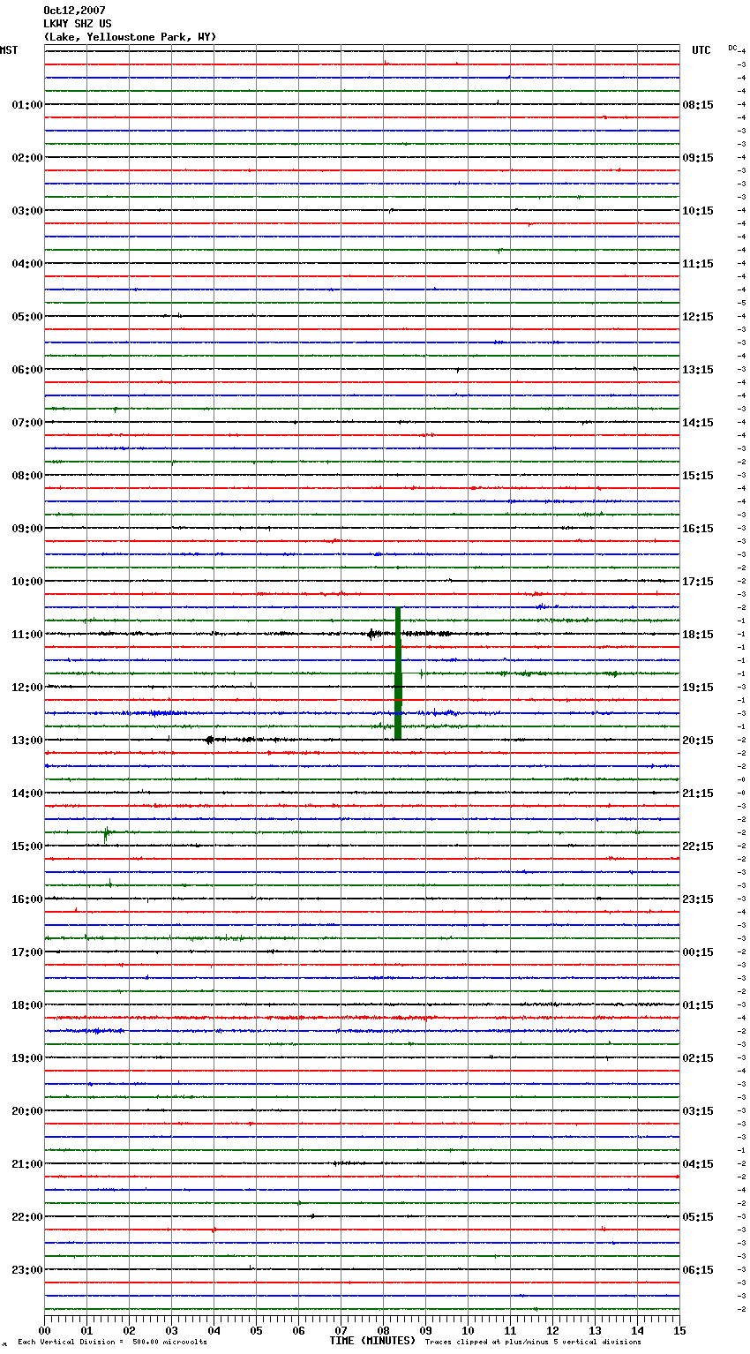
Task: Click the 10:15 UTC time label
Action: click(x=698, y=211)
